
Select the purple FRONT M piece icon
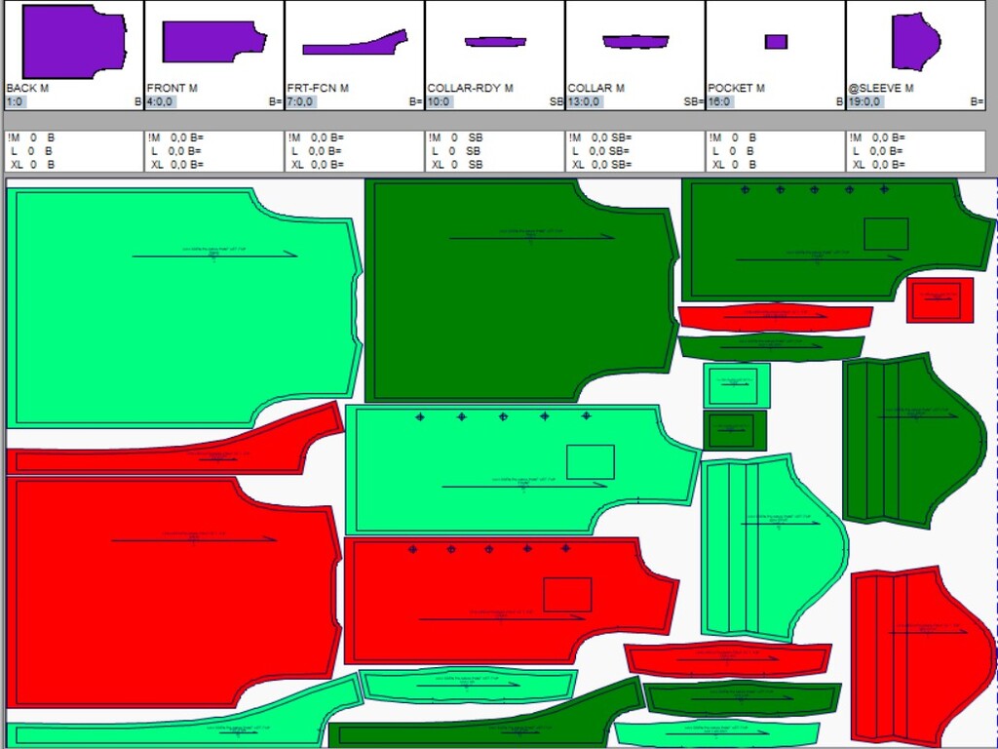click(212, 41)
